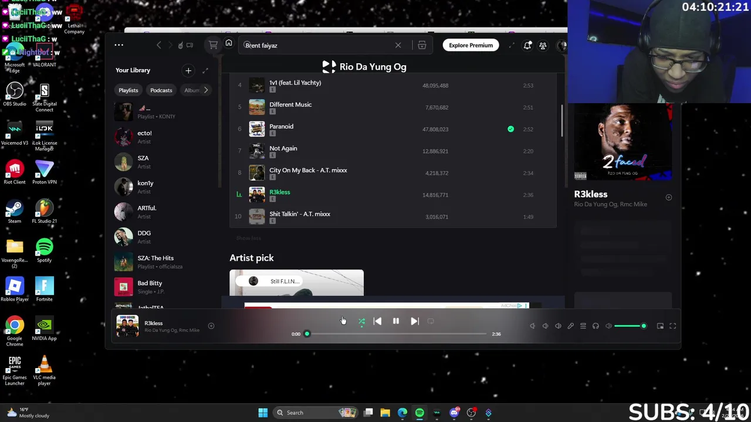This screenshot has width=751, height=422.
Task: Open the now playing album cover thumbnail
Action: point(127,326)
